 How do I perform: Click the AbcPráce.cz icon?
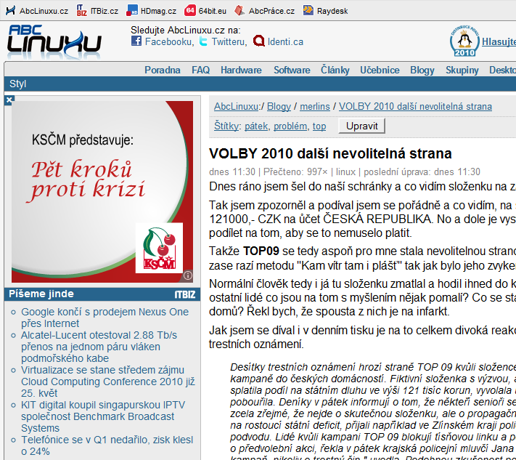(x=239, y=11)
